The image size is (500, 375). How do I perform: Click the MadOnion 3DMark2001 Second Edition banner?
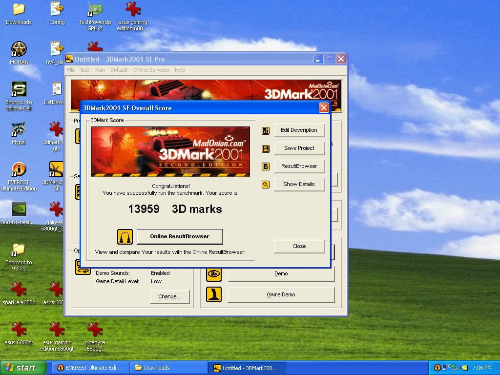[170, 151]
